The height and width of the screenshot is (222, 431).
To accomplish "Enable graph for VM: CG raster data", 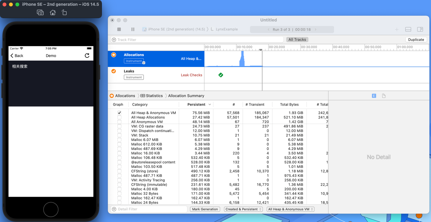I will click(119, 126).
